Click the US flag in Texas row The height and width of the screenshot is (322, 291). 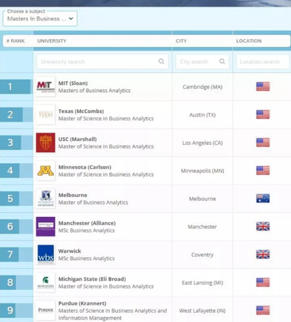click(x=263, y=114)
